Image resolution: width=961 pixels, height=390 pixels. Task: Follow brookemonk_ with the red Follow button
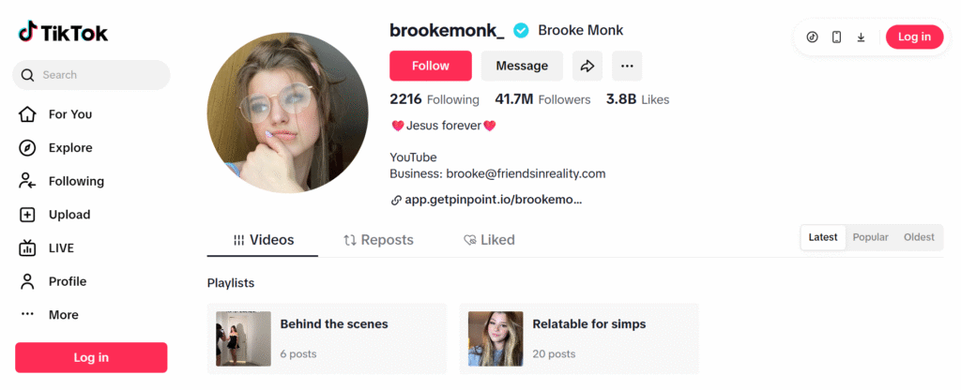[431, 66]
